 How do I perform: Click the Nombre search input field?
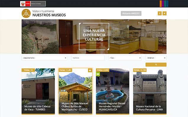point(88,58)
